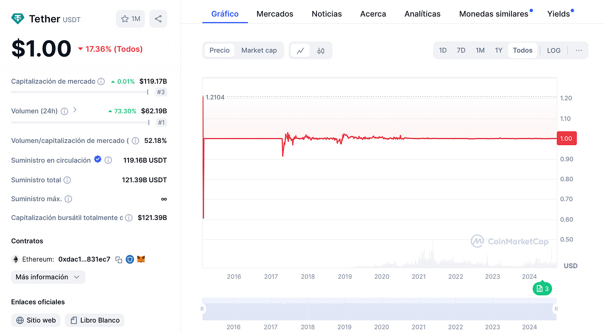Set chart range to 1Y

pyautogui.click(x=499, y=50)
